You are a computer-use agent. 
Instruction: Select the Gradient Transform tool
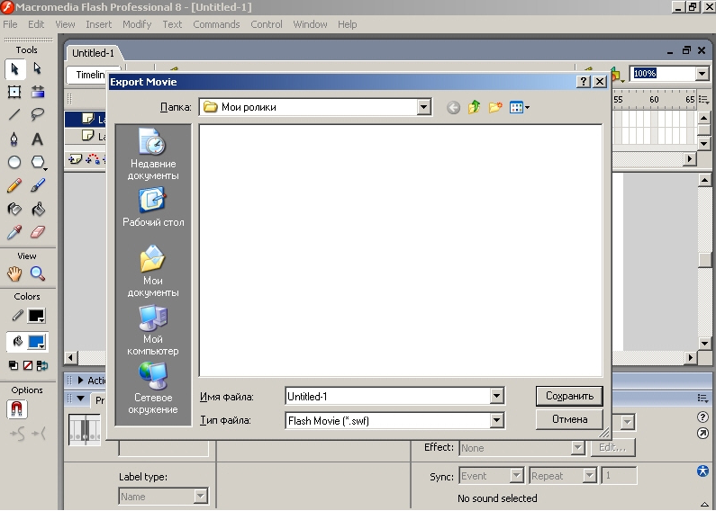tap(38, 92)
